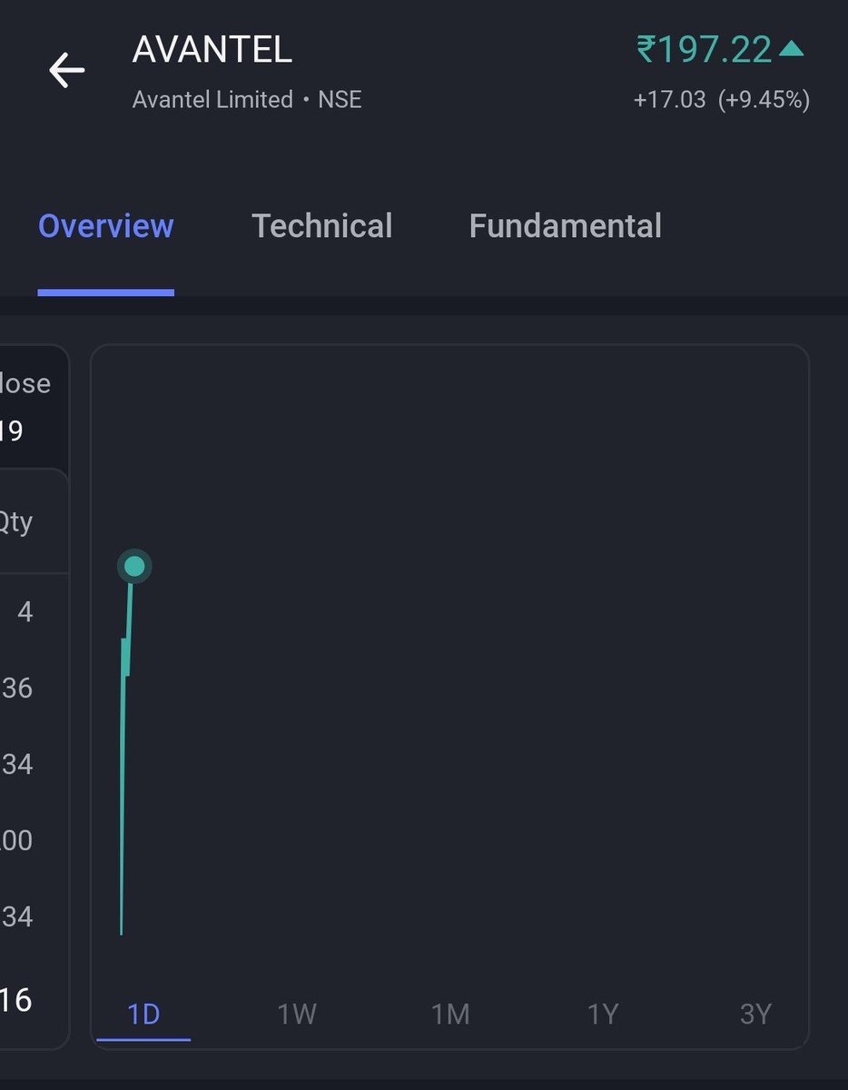This screenshot has width=848, height=1090.
Task: Select the 1D chart range
Action: pos(143,1014)
